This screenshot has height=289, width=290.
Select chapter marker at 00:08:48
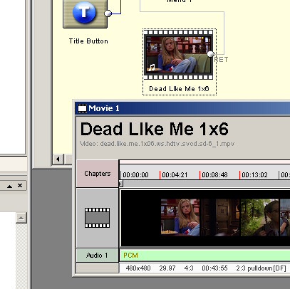(214, 175)
